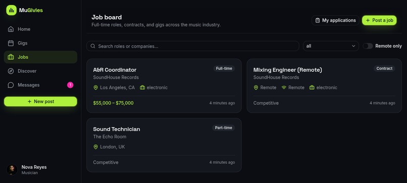Click the Remote only label text

coord(389,46)
